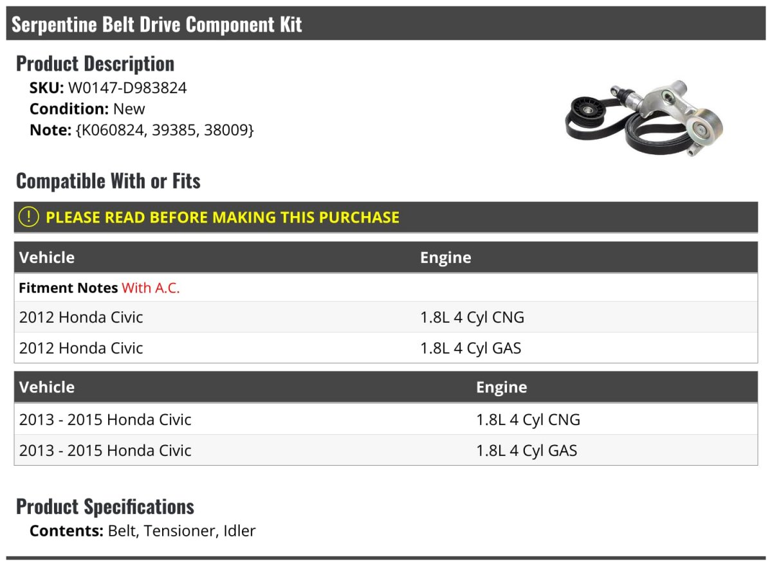This screenshot has width=772, height=566.
Task: Select the 2013 - 2015 Honda Civic CNG row
Action: pos(386,419)
